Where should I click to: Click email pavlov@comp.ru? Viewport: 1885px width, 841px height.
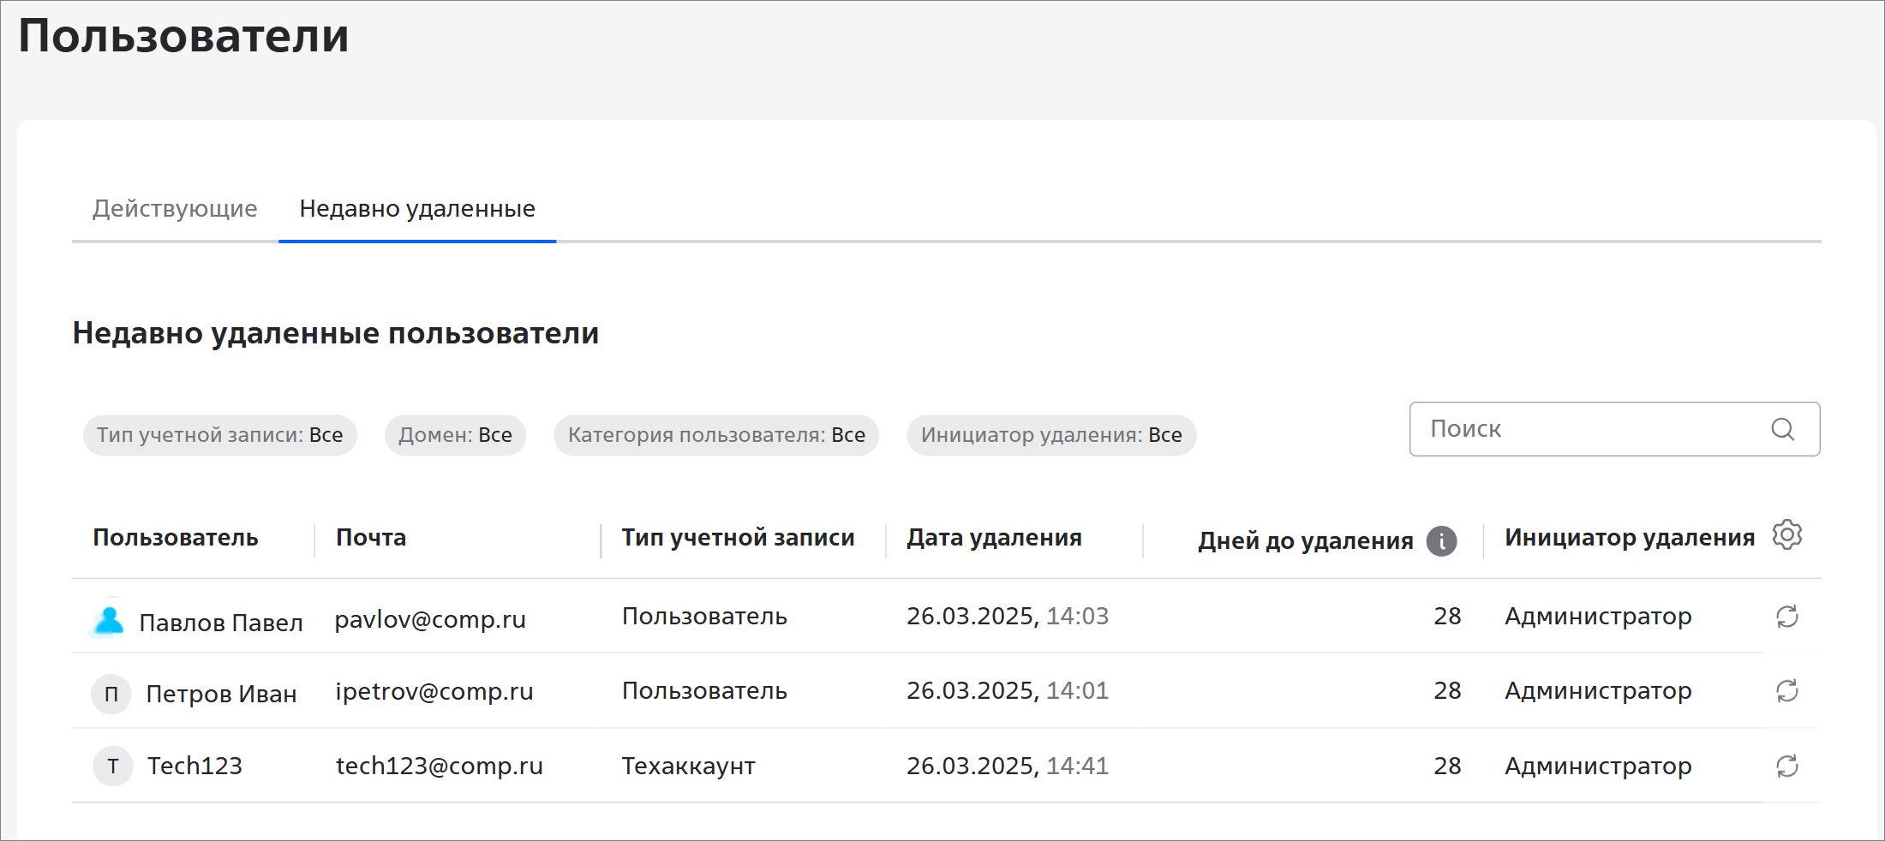pos(430,619)
